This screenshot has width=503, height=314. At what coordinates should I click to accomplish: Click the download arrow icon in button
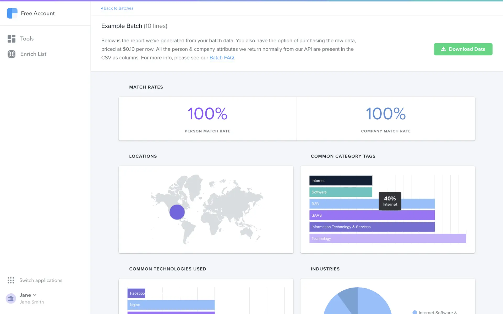click(x=443, y=49)
